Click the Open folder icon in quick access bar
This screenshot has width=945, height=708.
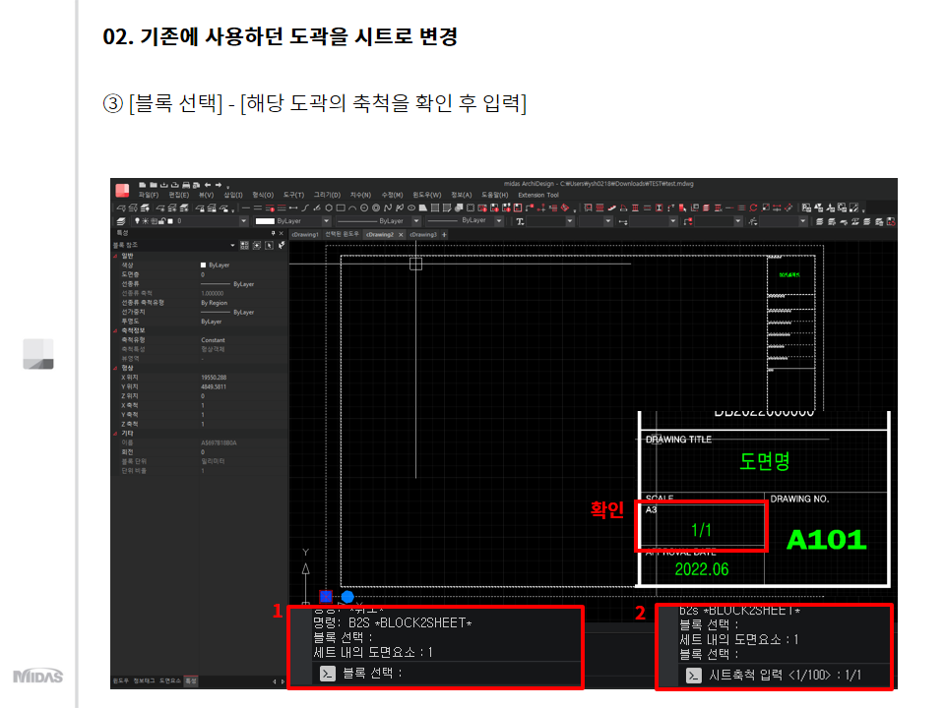click(x=154, y=184)
